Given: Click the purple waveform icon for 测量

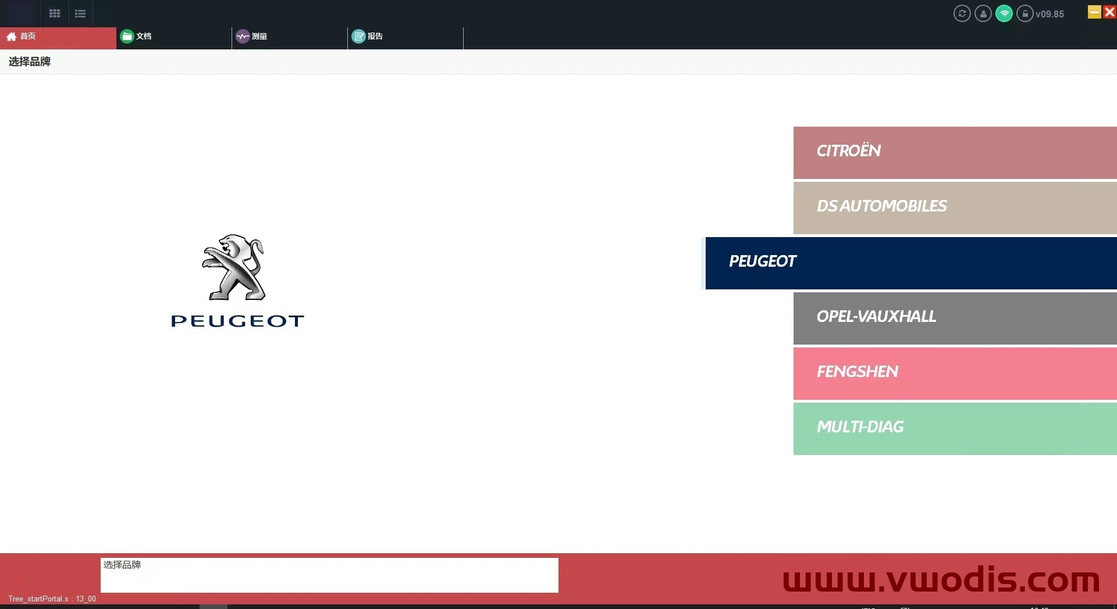Looking at the screenshot, I should (x=243, y=36).
